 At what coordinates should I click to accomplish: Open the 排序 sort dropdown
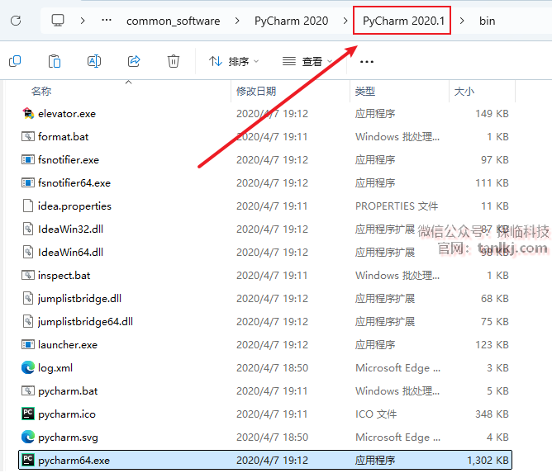[234, 62]
